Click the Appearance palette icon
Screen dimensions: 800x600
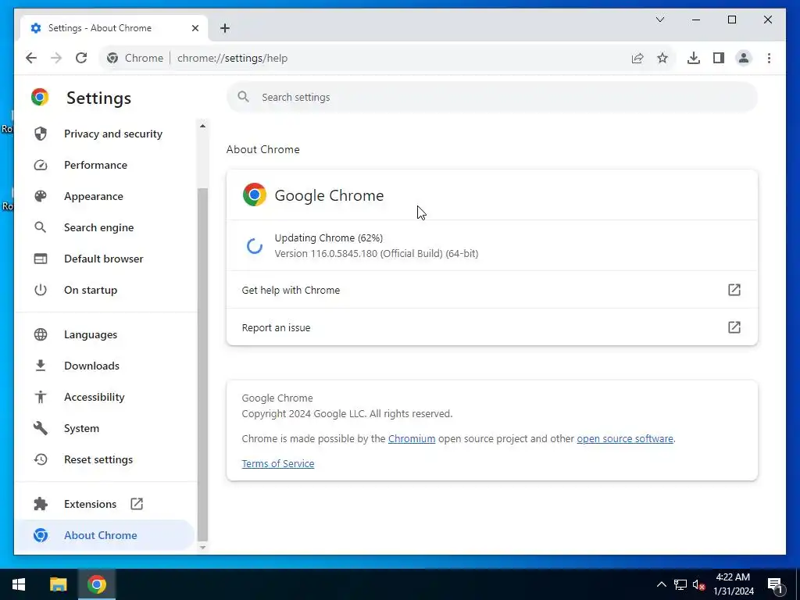tap(41, 196)
